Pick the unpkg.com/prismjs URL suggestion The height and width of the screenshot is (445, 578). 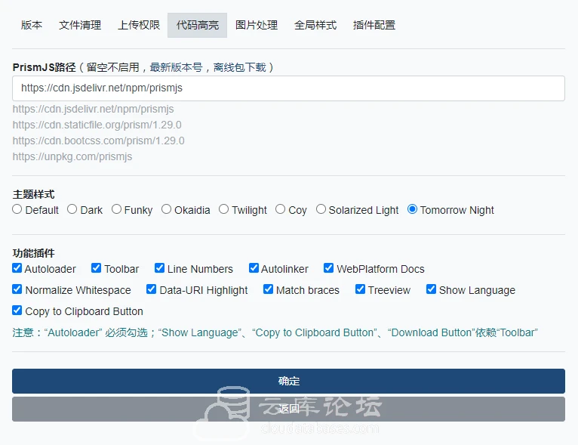pos(72,157)
